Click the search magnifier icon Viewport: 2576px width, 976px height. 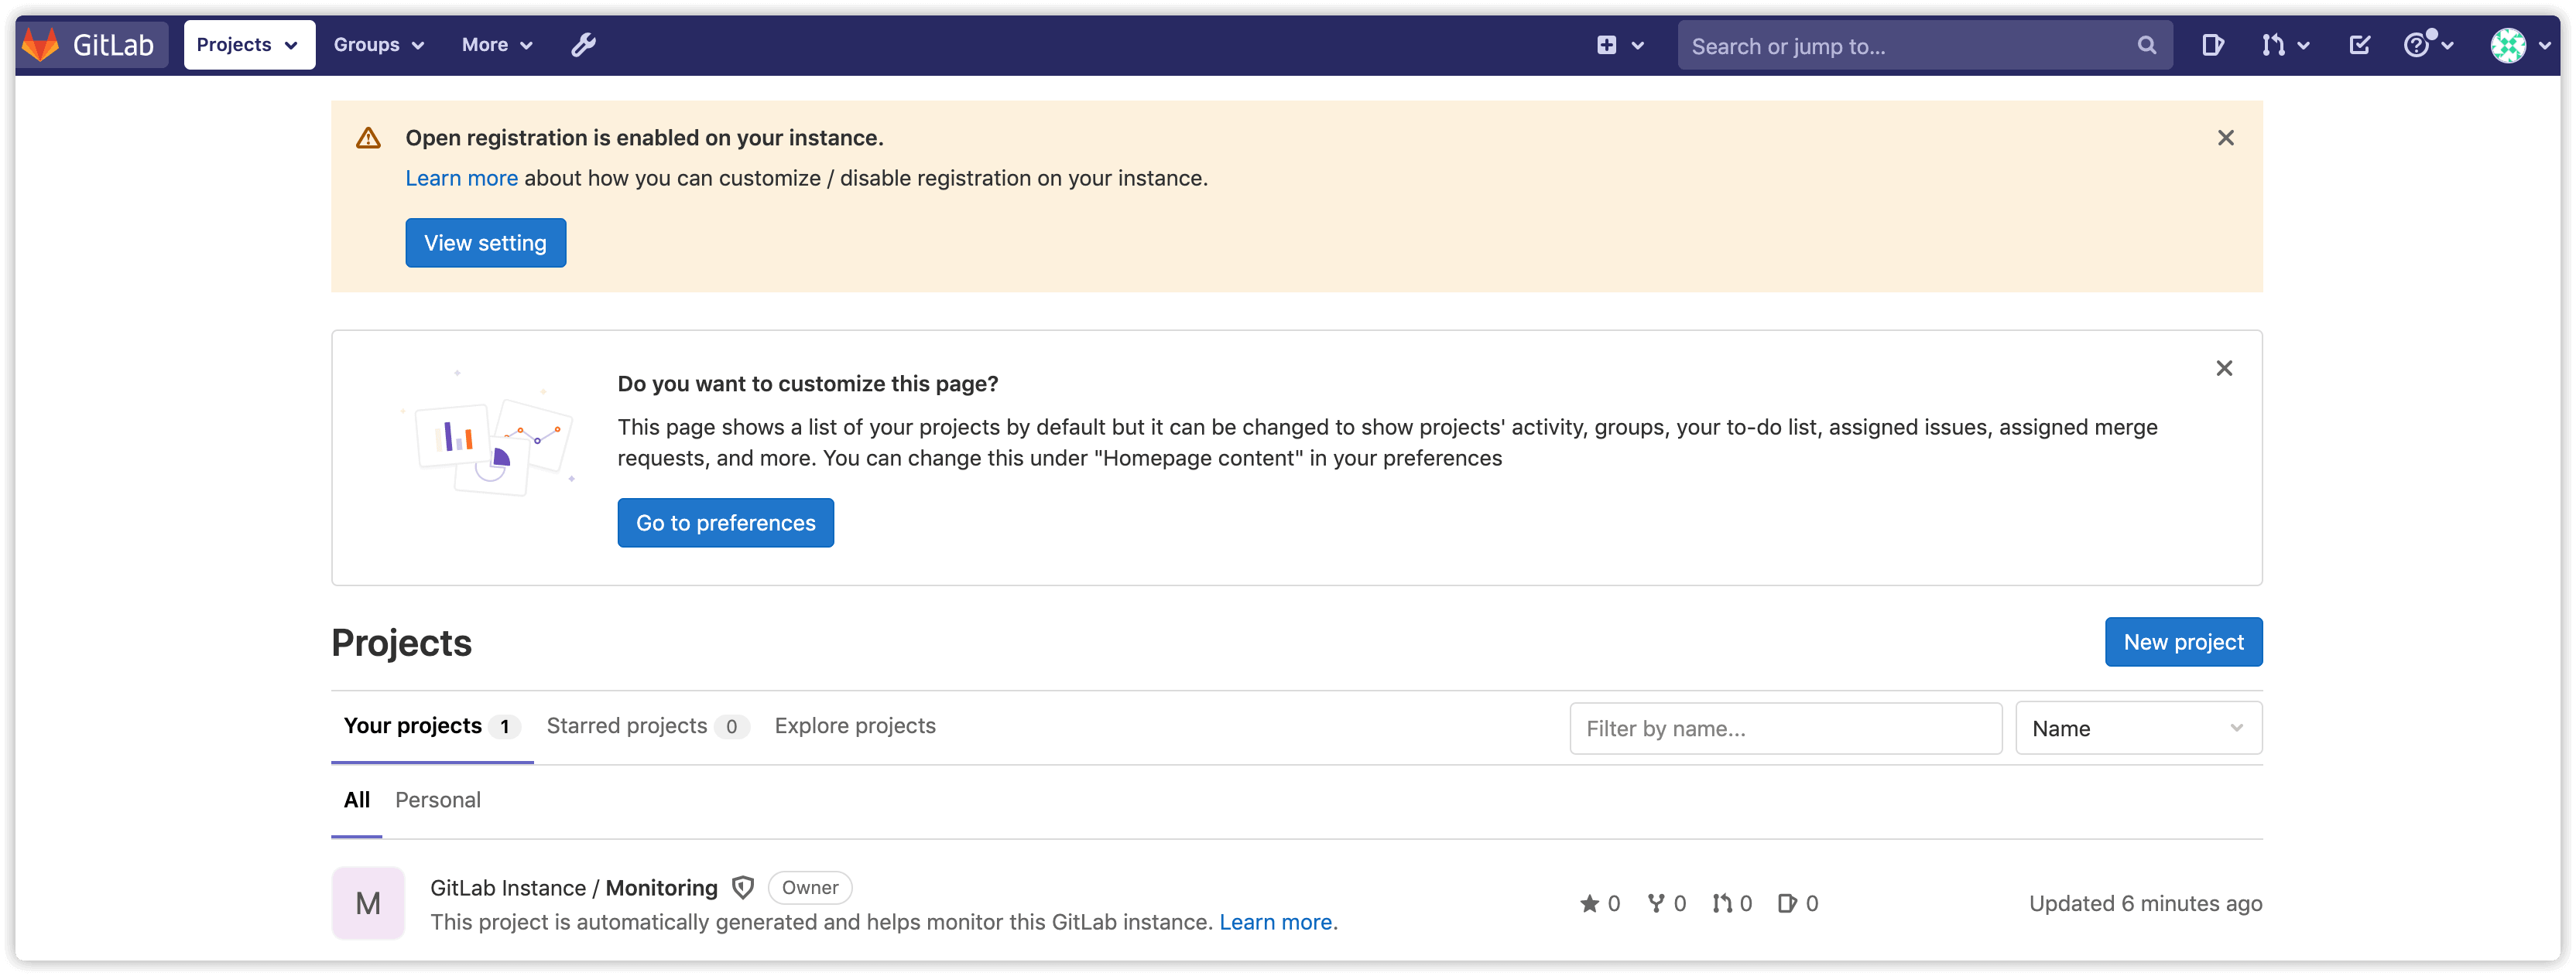pyautogui.click(x=2146, y=46)
